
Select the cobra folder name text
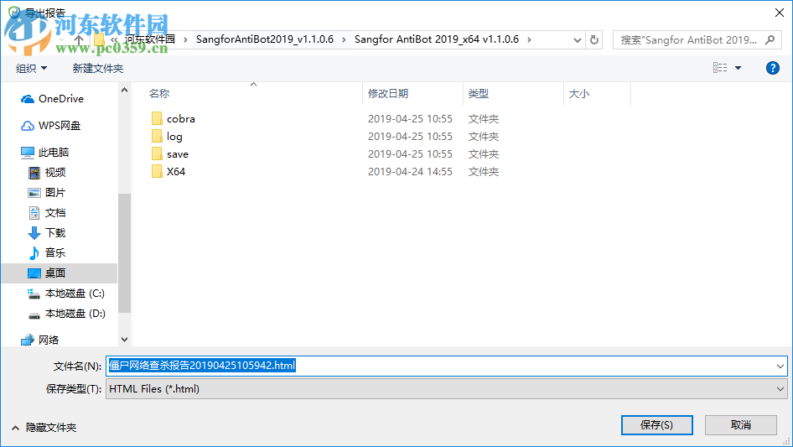pos(180,119)
